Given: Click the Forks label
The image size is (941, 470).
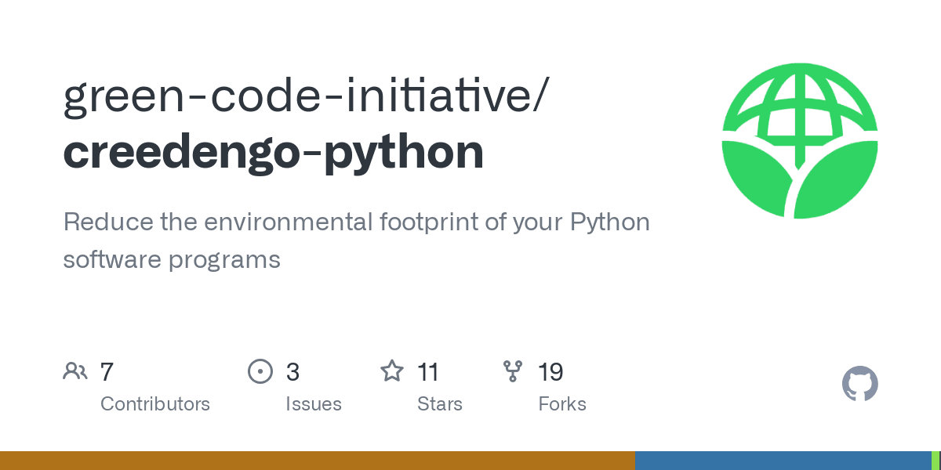Looking at the screenshot, I should pos(562,404).
